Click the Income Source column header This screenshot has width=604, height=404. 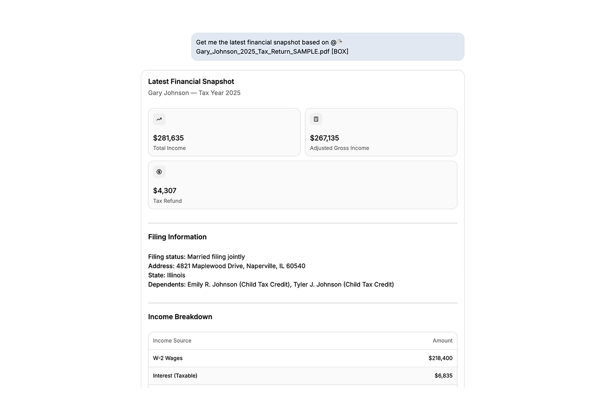pyautogui.click(x=172, y=341)
